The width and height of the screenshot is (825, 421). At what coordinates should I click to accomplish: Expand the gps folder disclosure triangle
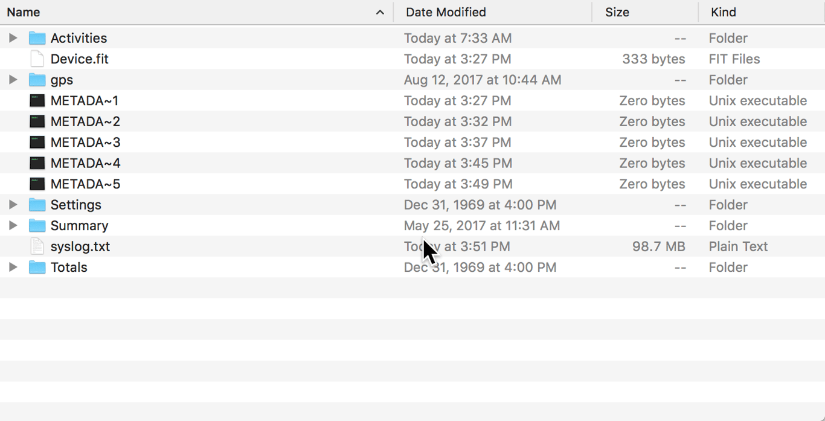tap(13, 80)
